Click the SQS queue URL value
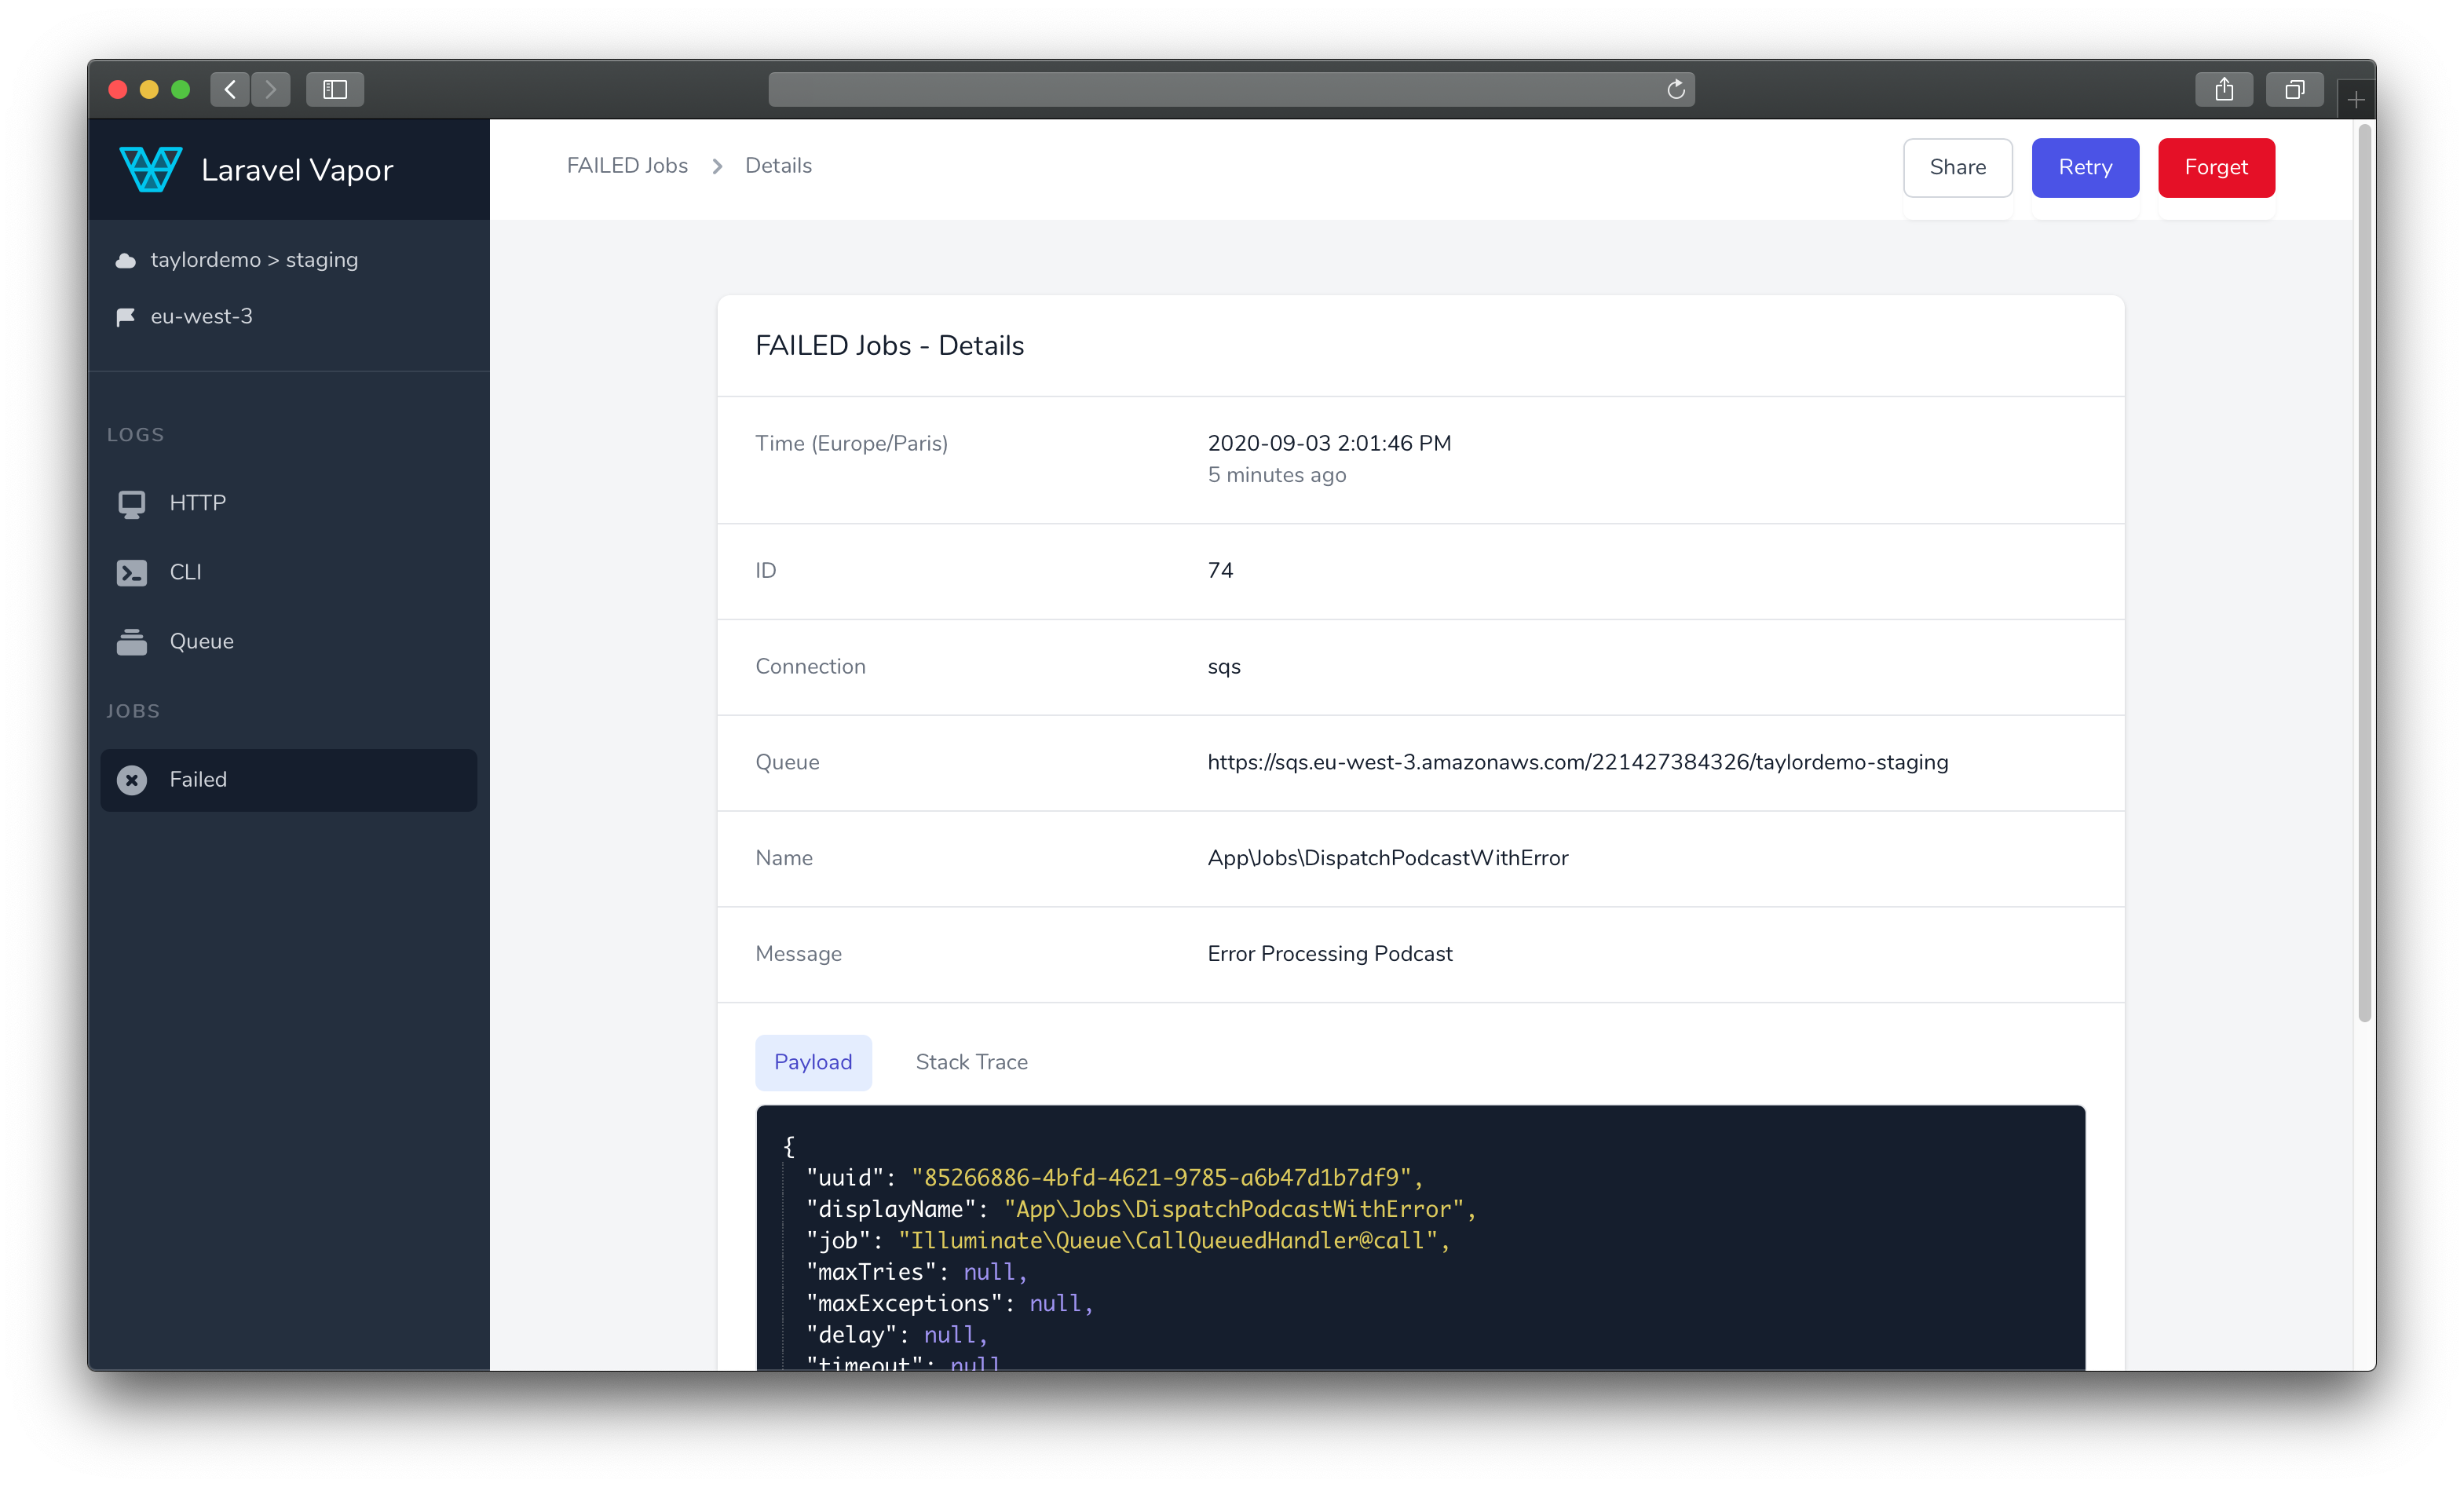Viewport: 2464px width, 1487px height. [1577, 763]
